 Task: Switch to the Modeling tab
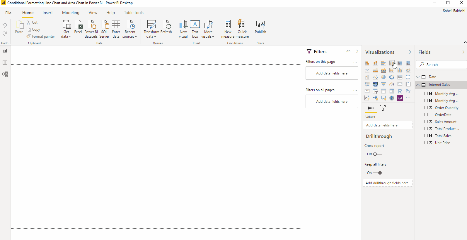coord(71,13)
